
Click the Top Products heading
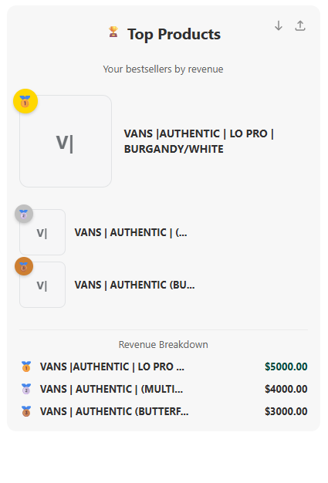(174, 34)
